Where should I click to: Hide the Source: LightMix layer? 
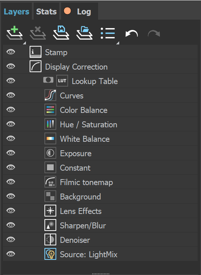11,254
